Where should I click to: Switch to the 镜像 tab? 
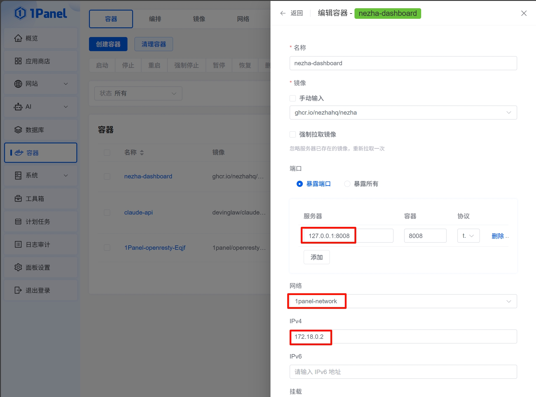point(199,19)
